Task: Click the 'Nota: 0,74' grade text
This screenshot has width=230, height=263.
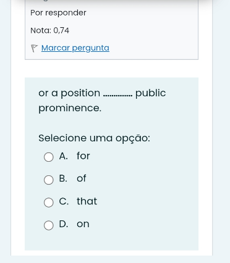Action: click(49, 30)
